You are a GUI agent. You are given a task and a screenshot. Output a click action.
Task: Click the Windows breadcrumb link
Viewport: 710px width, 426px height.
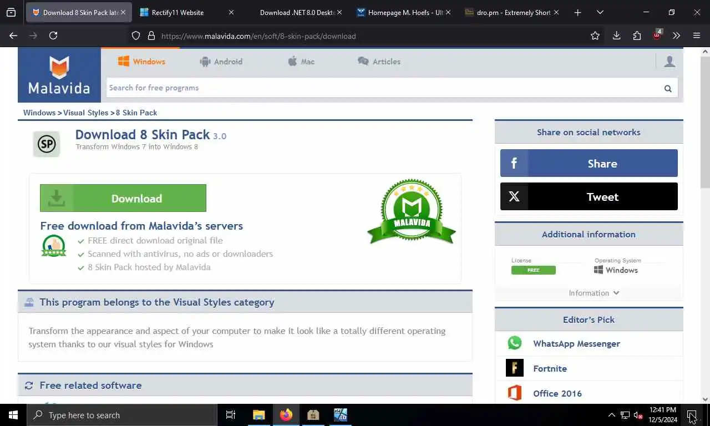[39, 113]
